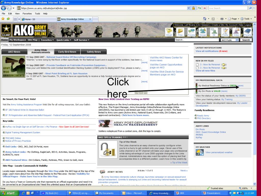Switch to Presentation1 taskbar window
Screen dimensions: 261x196
(x=214, y=193)
